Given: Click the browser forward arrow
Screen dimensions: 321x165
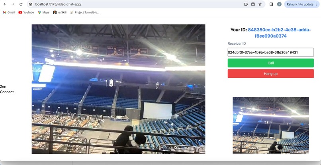Looking at the screenshot, I should tap(13, 4).
